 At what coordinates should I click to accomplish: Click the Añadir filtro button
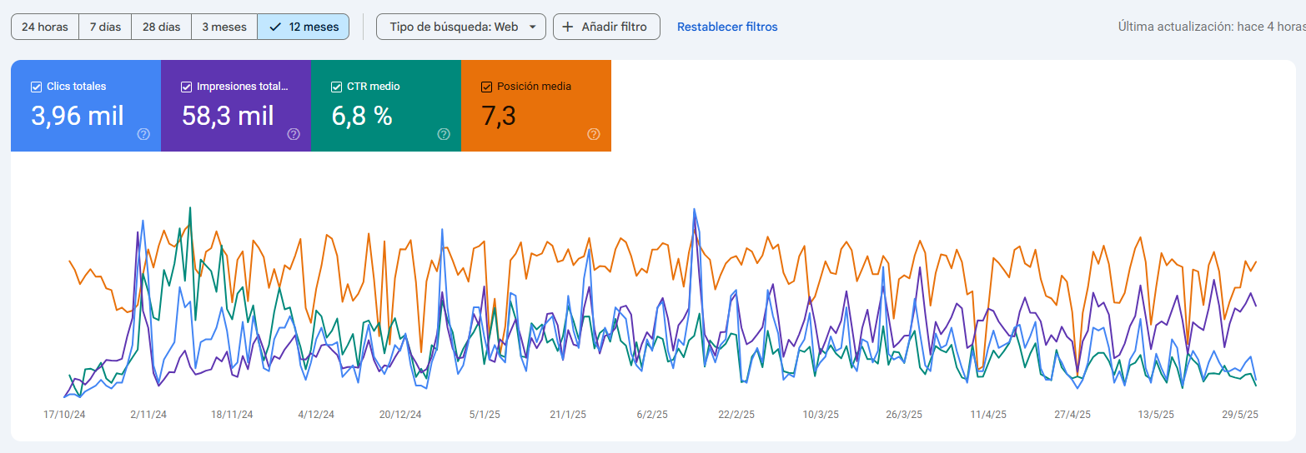coord(606,27)
